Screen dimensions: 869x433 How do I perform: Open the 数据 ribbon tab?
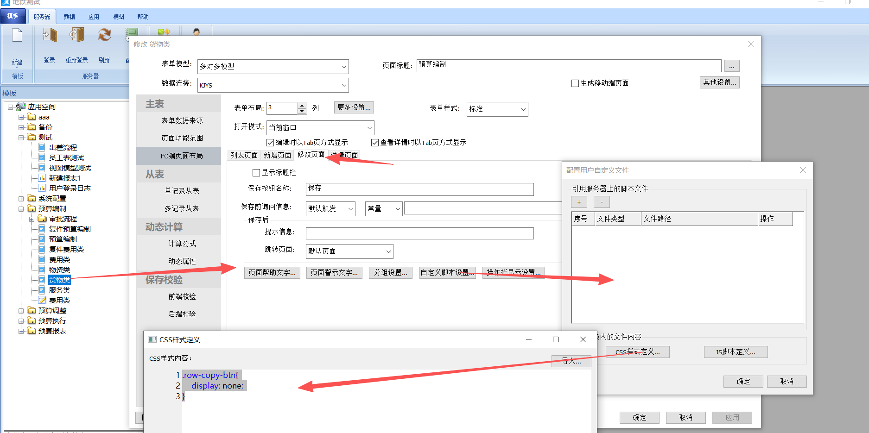(x=70, y=17)
